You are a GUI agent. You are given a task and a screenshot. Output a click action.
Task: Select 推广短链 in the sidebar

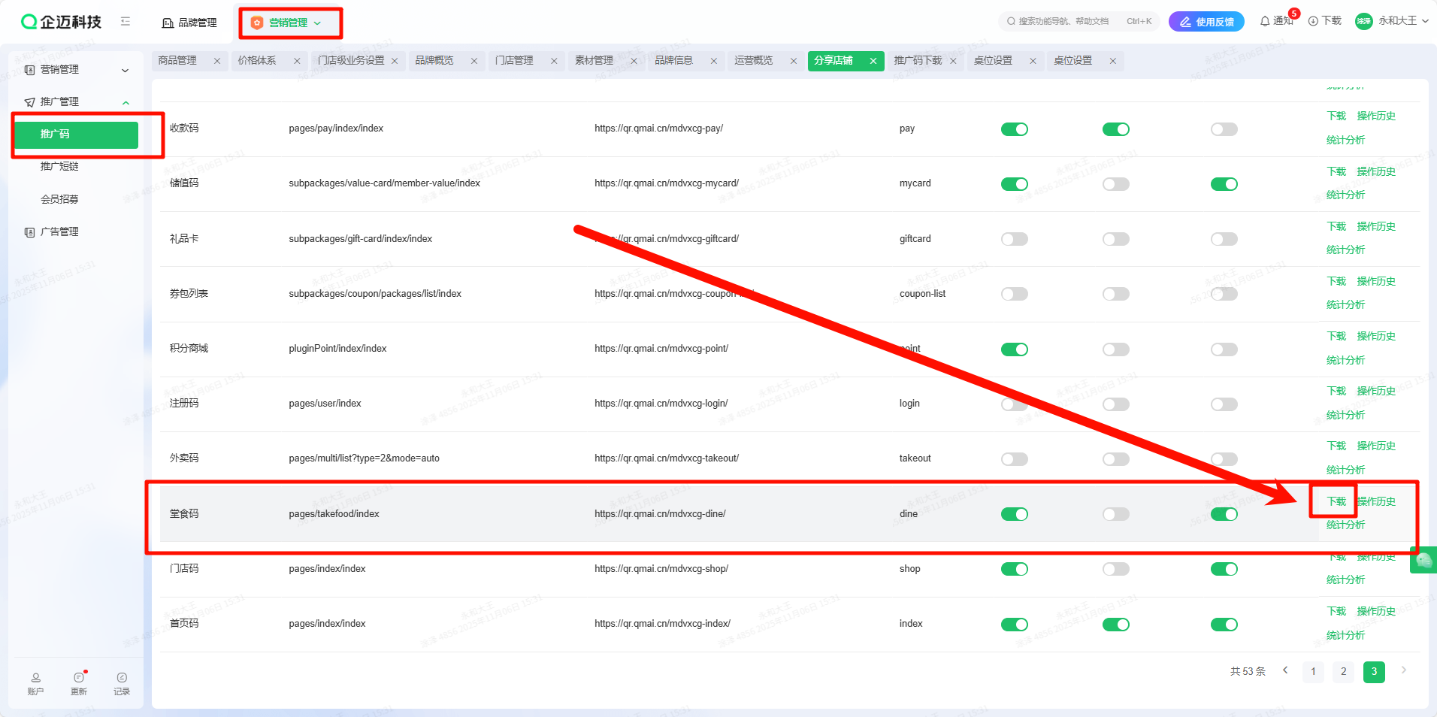click(59, 166)
